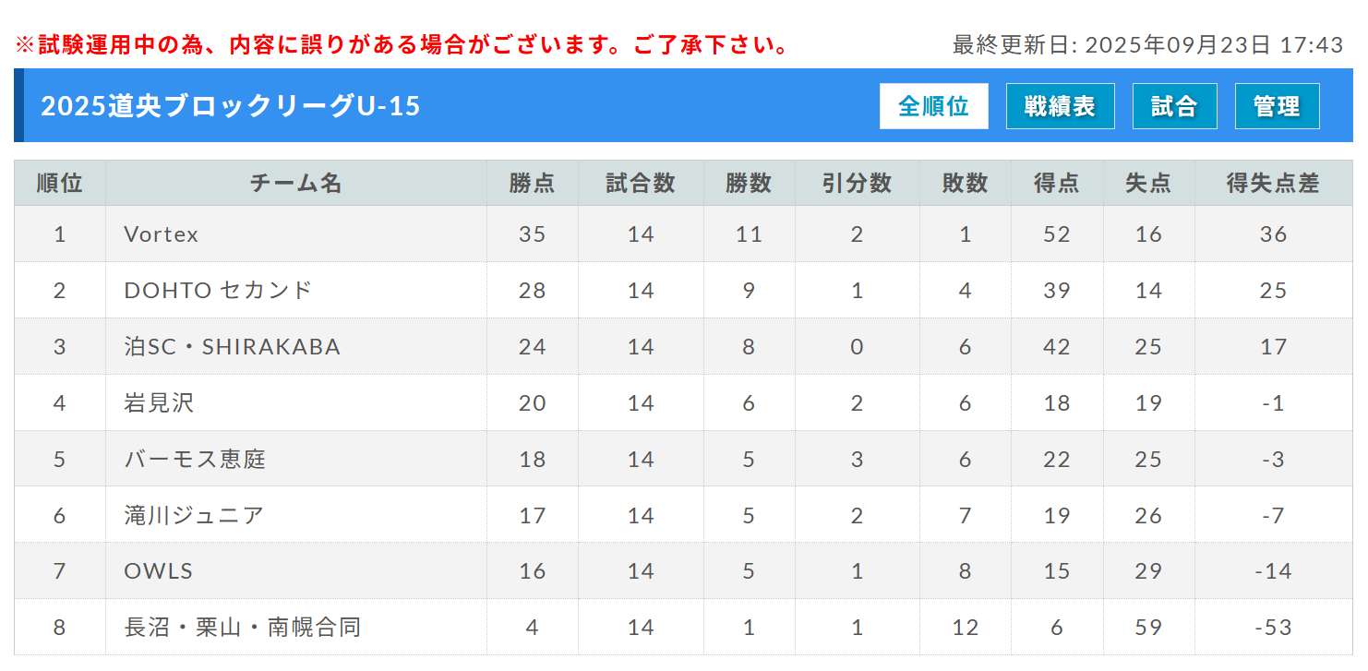Click the 岩見沢 team name

160,403
